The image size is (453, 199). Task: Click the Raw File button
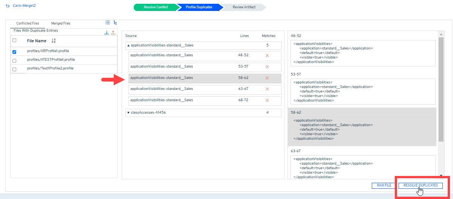tap(384, 185)
